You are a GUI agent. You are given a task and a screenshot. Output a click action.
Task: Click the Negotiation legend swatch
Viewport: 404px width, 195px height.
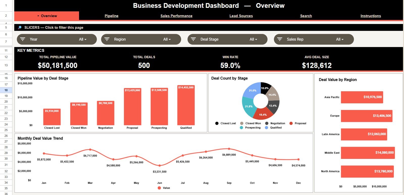pyautogui.click(x=267, y=123)
